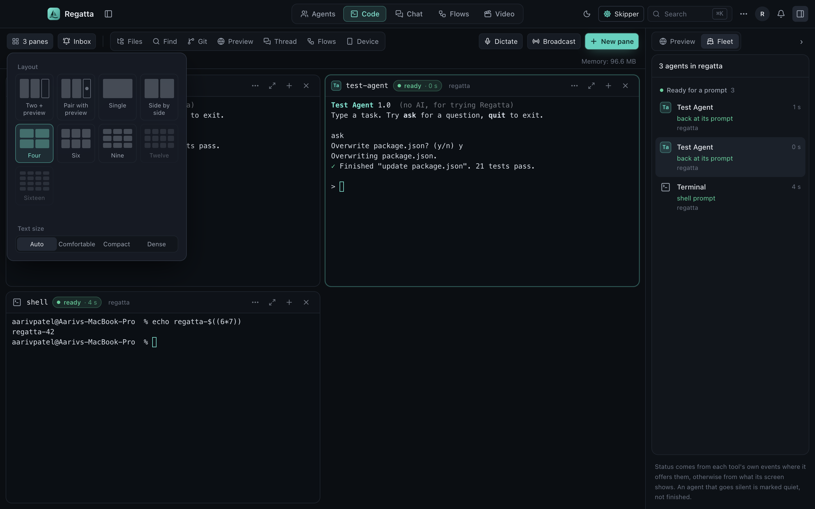This screenshot has width=815, height=509.
Task: Open test-agent pane more options menu
Action: pos(574,86)
